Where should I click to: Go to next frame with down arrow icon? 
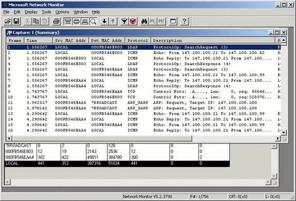click(105, 21)
